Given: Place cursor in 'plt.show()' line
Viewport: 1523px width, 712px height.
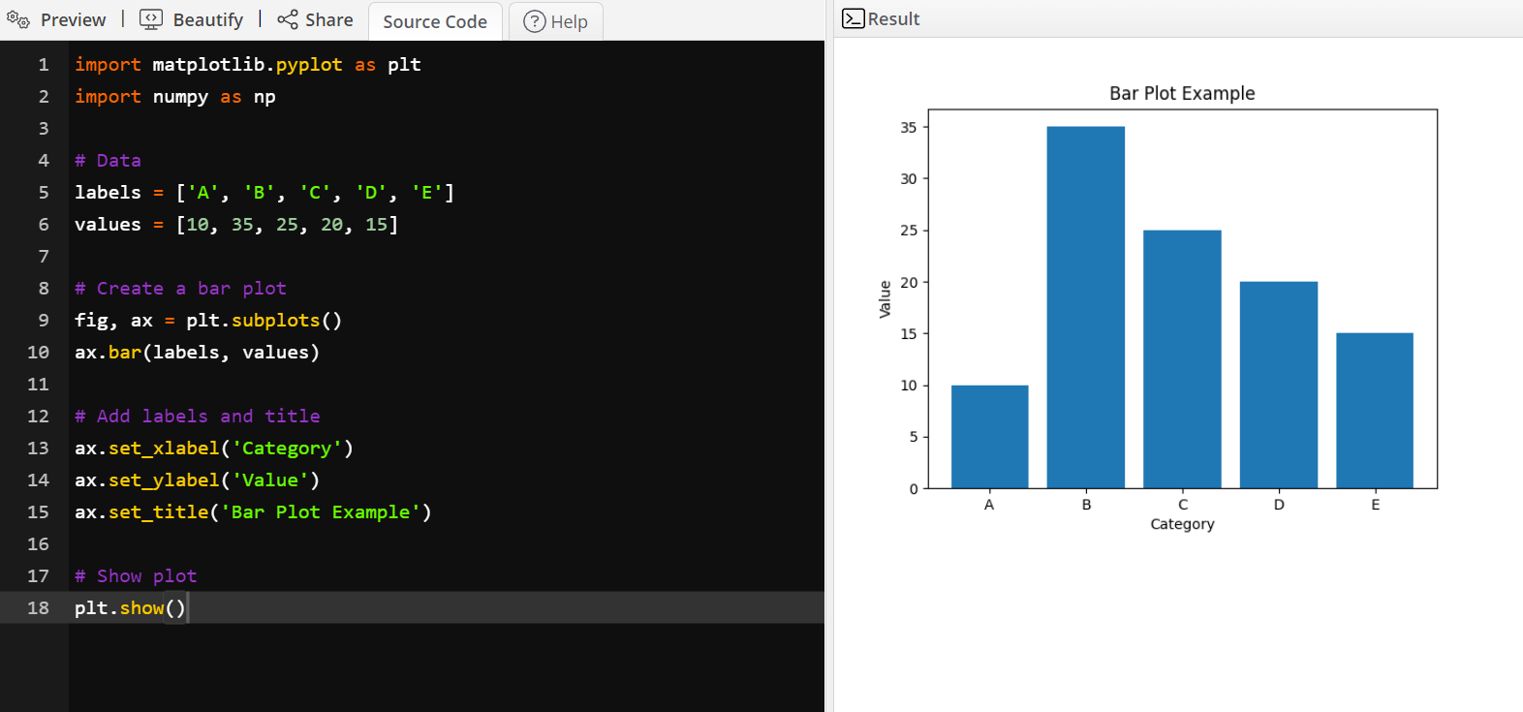Looking at the screenshot, I should coord(130,608).
